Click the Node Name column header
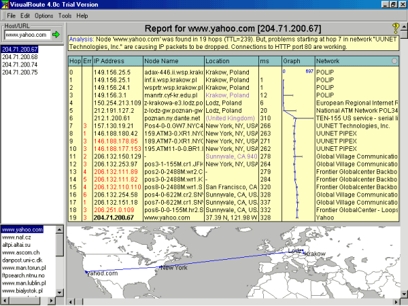The height and width of the screenshot is (306, 408). tap(173, 61)
